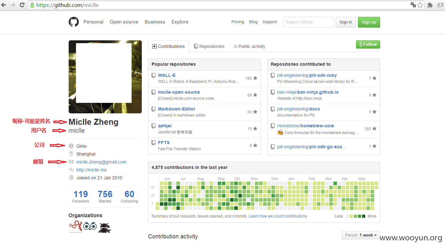Click the beer mug emoji in homebrew description
Screen dimensions: 445x247
coord(280,132)
